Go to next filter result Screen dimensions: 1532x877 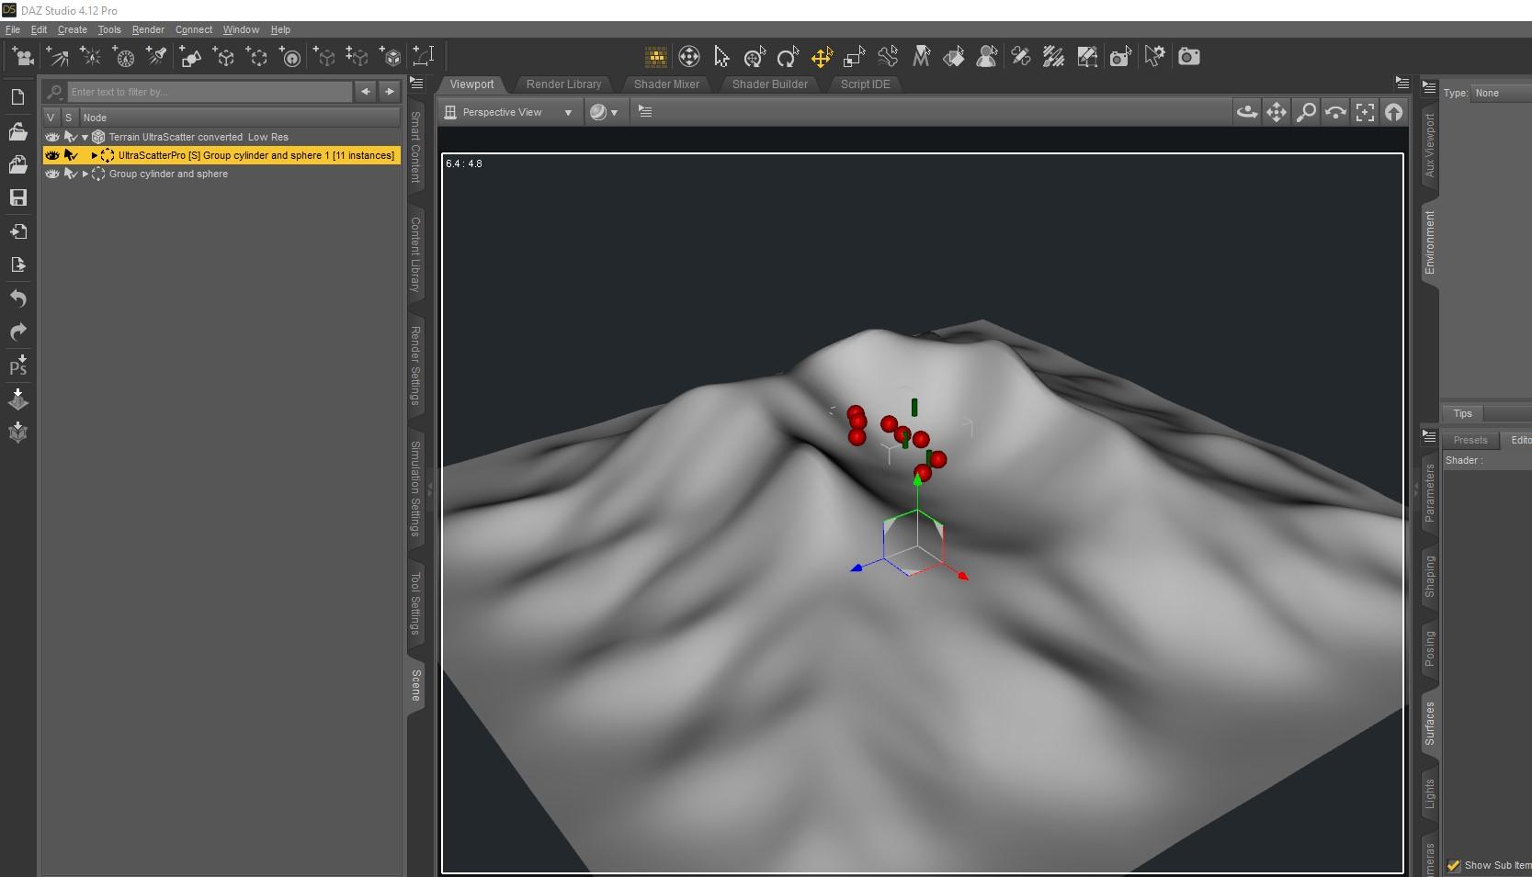[390, 92]
